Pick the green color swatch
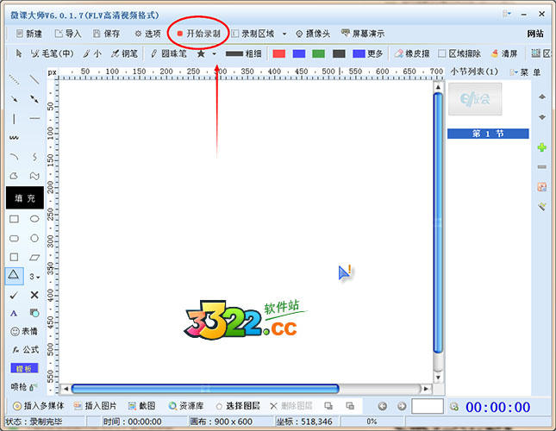This screenshot has width=556, height=431. point(318,53)
